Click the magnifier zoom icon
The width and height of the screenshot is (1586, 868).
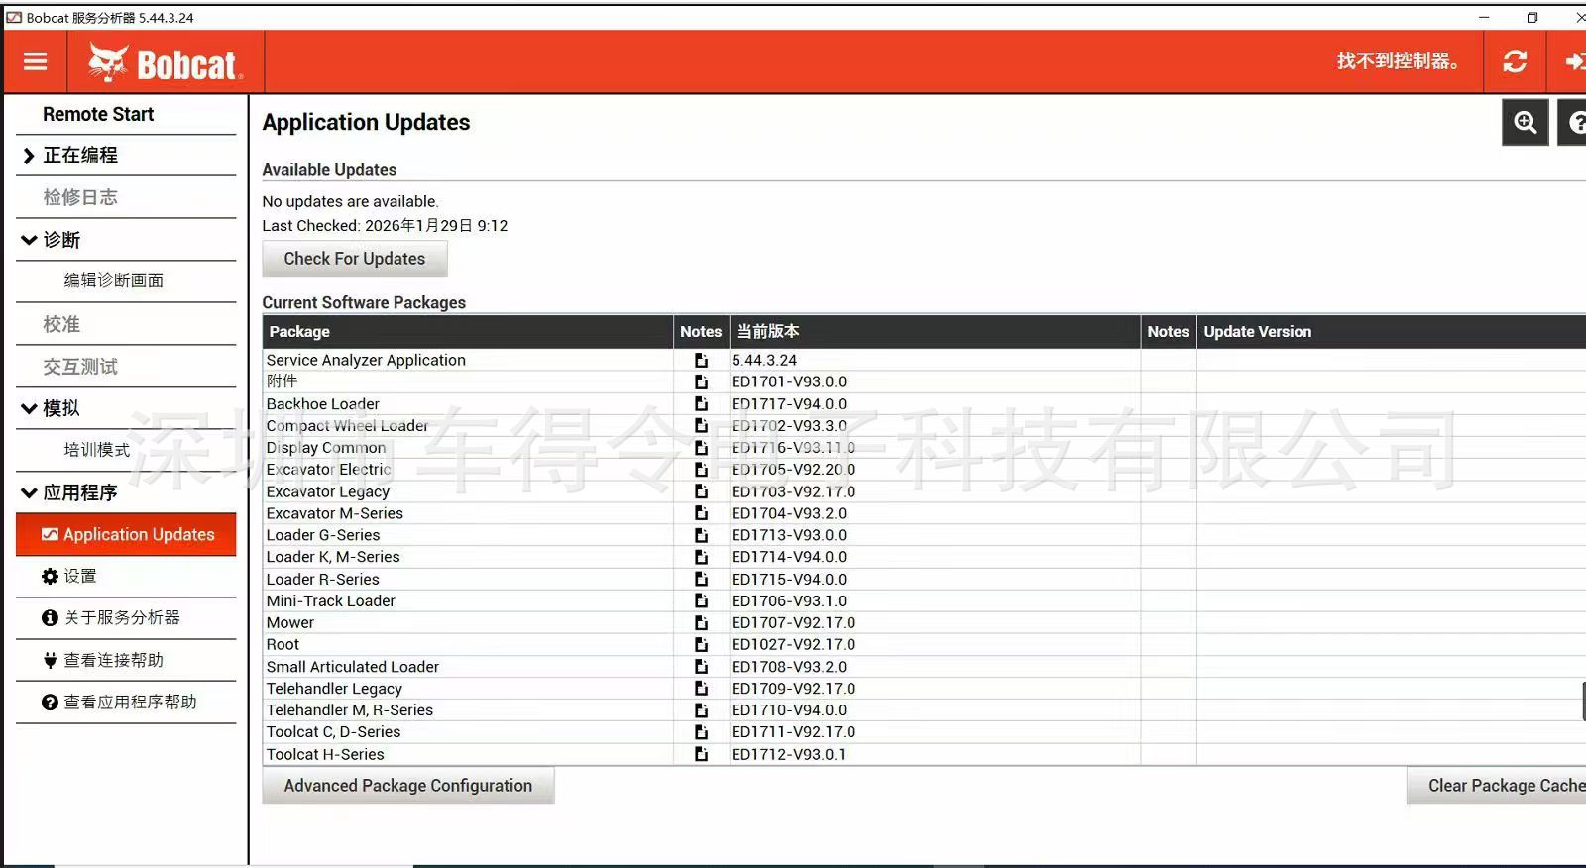point(1526,123)
